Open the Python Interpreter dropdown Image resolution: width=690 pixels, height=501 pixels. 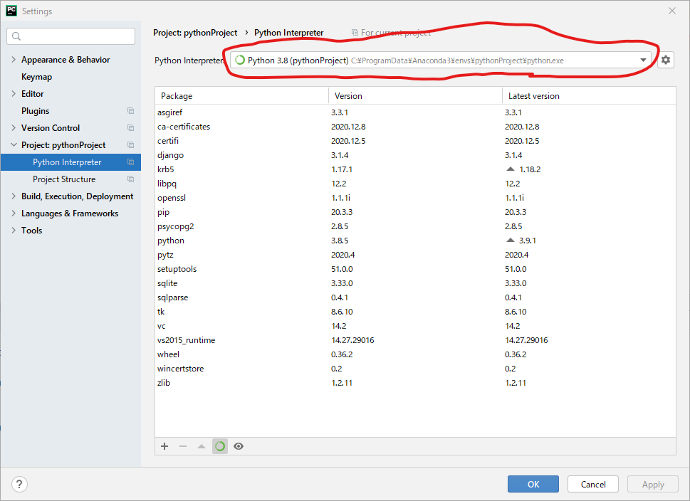pyautogui.click(x=643, y=60)
